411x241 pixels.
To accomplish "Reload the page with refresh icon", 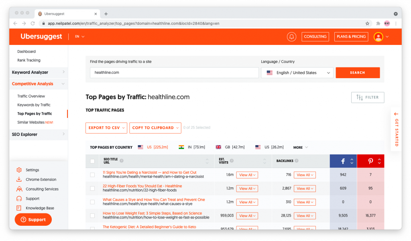I will click(33, 23).
